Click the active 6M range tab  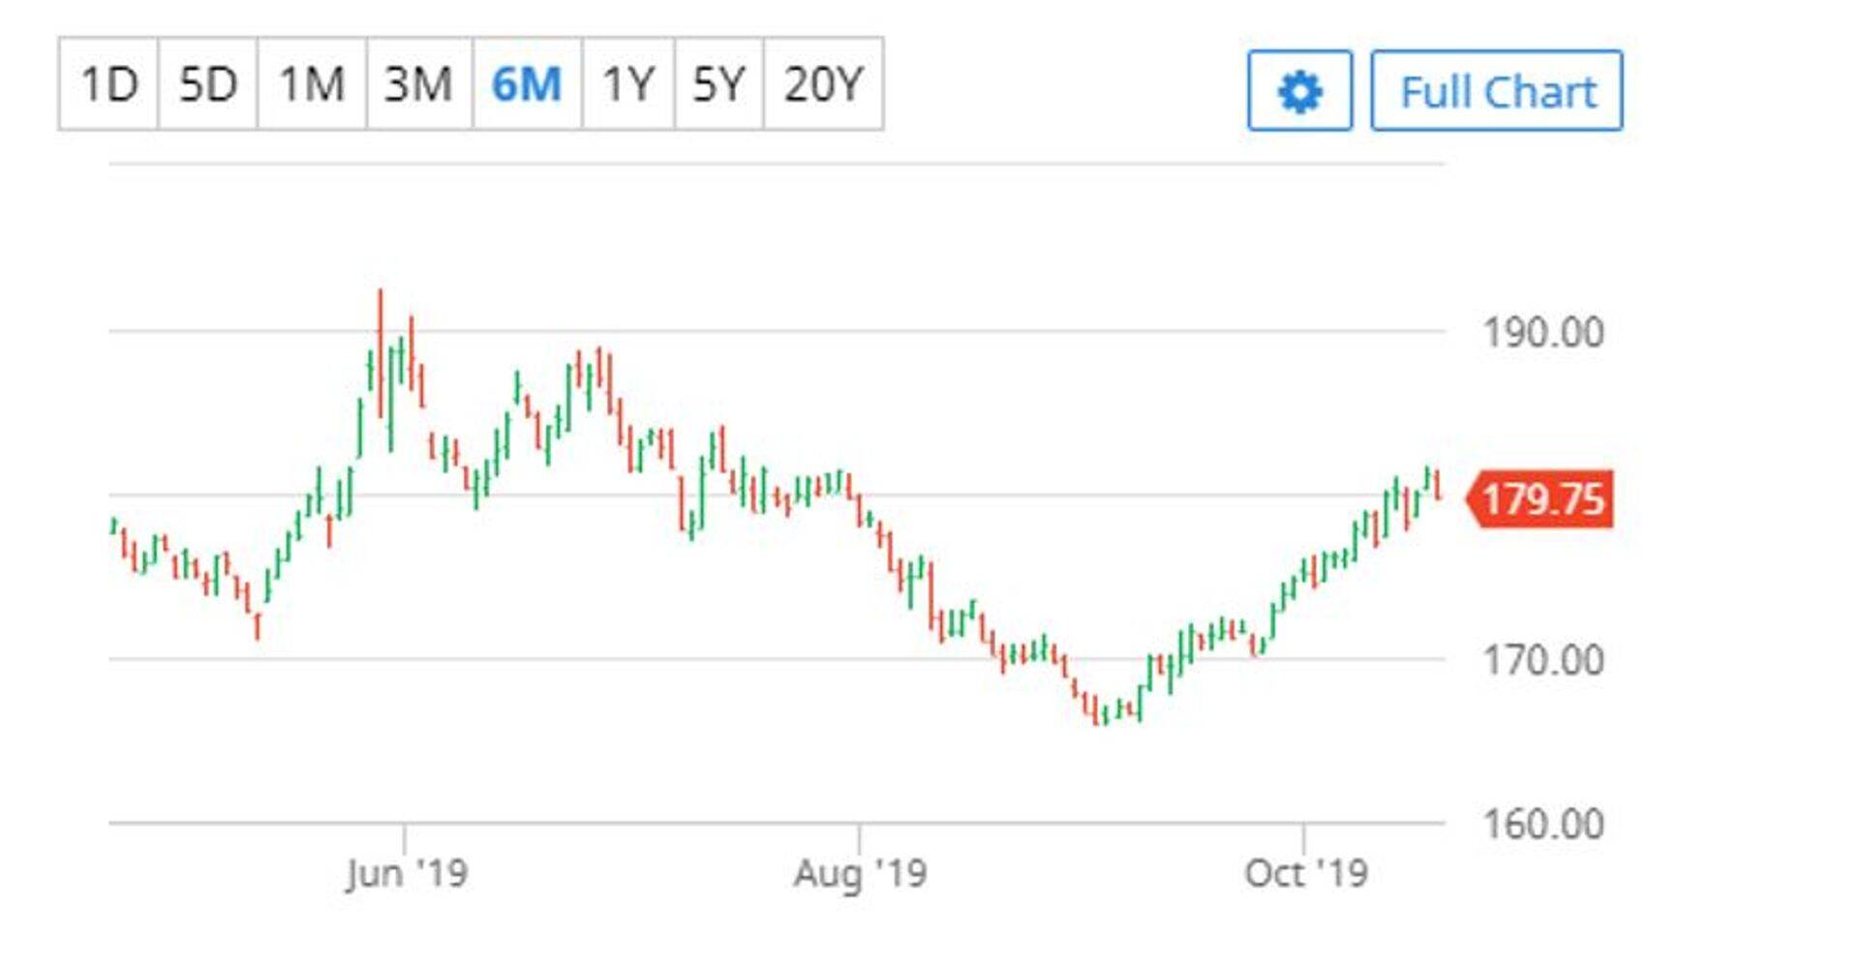click(x=527, y=84)
